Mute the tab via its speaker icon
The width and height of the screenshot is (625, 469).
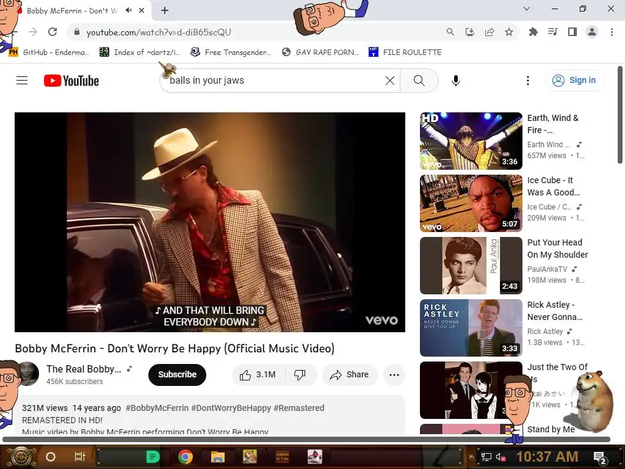[x=128, y=10]
